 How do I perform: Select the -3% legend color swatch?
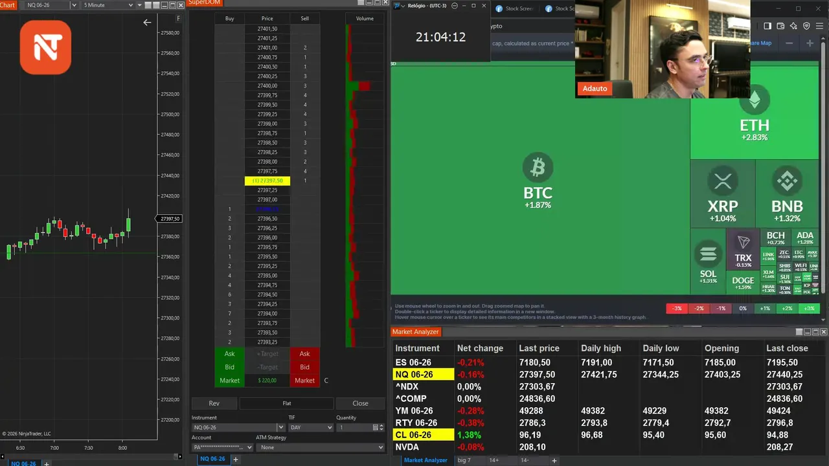coord(677,309)
